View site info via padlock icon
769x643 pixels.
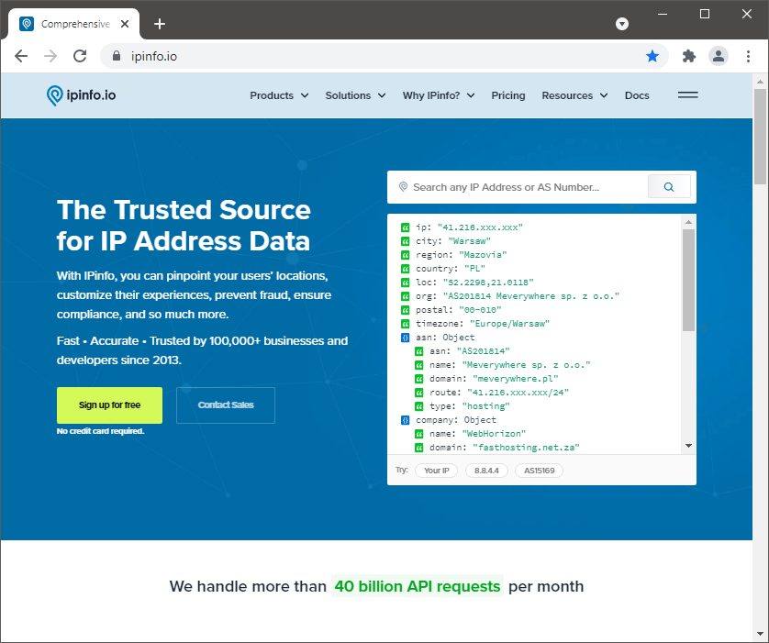[117, 56]
